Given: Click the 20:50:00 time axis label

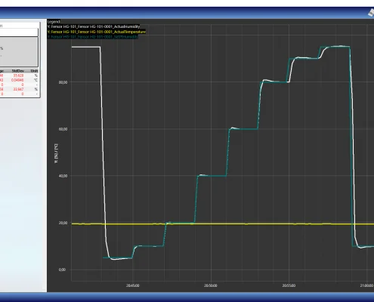Looking at the screenshot, I should click(x=211, y=285).
